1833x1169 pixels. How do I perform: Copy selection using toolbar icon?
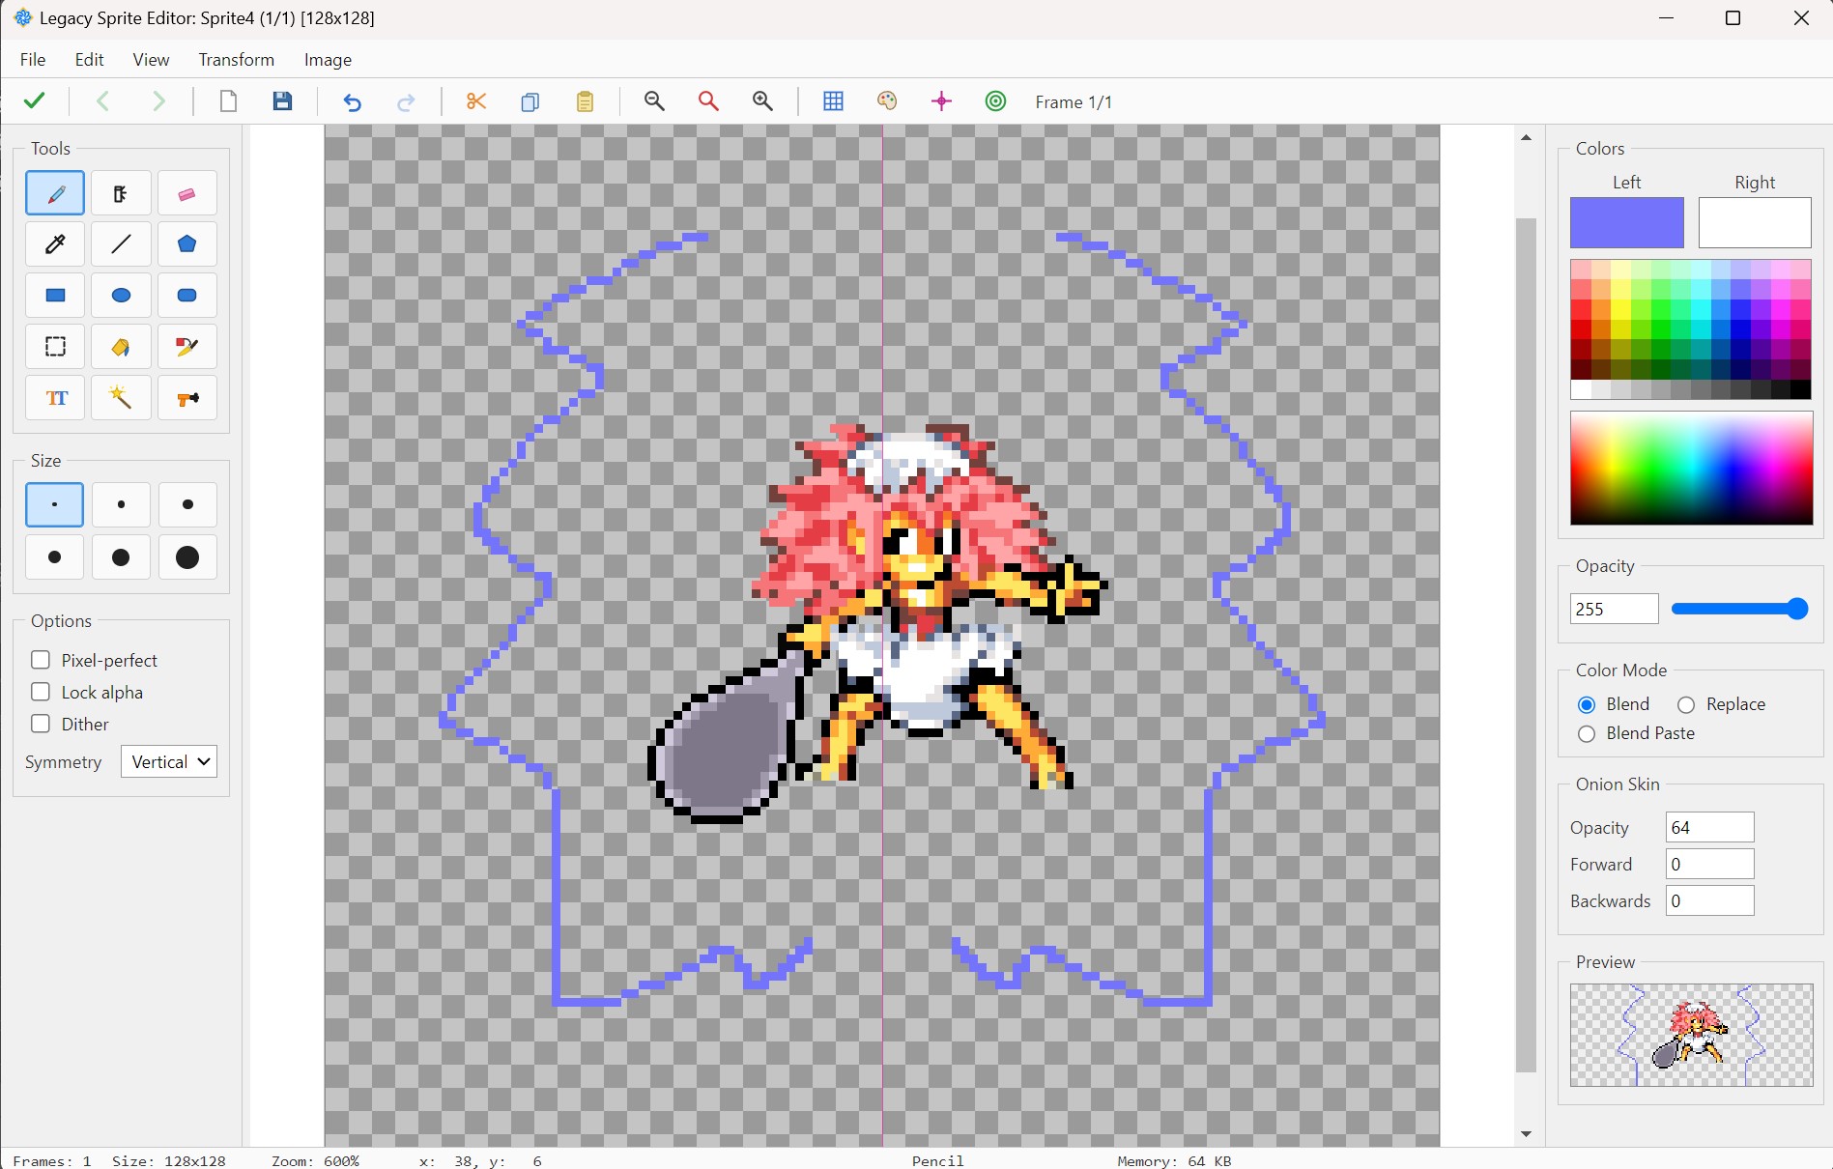(530, 101)
